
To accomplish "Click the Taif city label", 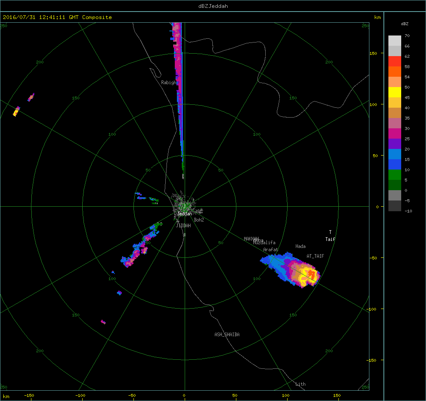I will click(x=331, y=239).
